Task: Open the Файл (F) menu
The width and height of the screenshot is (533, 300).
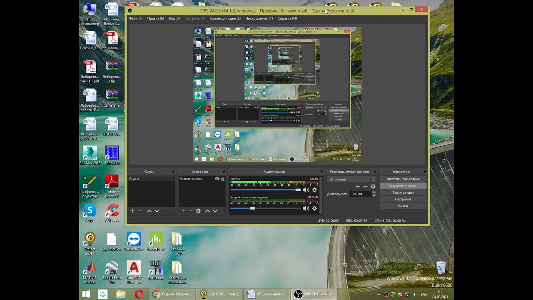Action: click(136, 18)
